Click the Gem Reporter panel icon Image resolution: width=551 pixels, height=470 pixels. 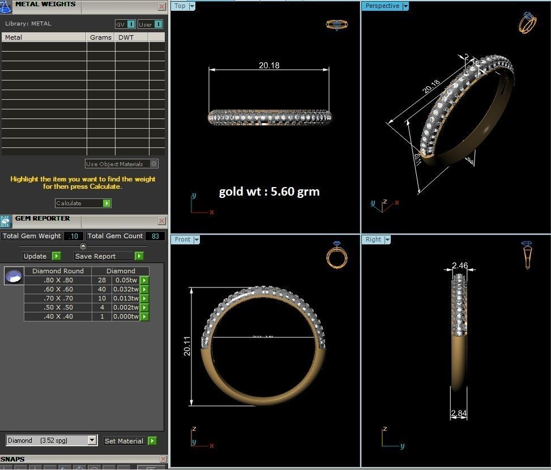point(5,222)
